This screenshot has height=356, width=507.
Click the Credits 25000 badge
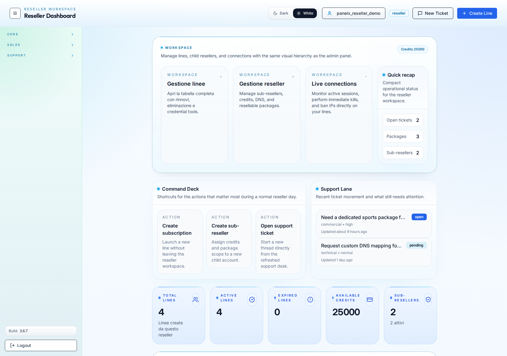point(412,49)
